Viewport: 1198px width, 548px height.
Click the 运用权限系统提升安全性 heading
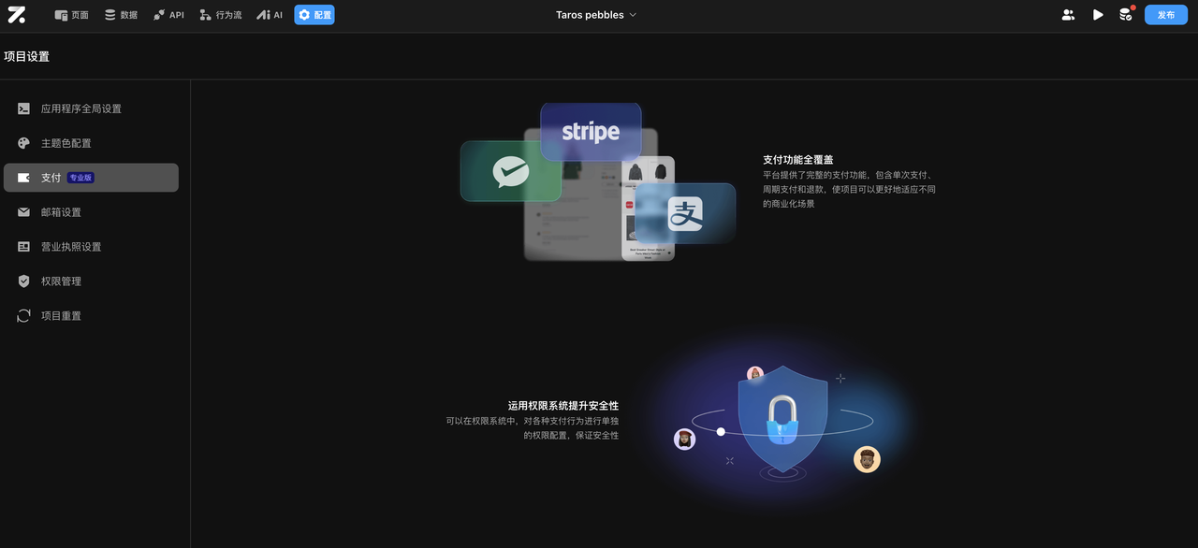pos(563,406)
